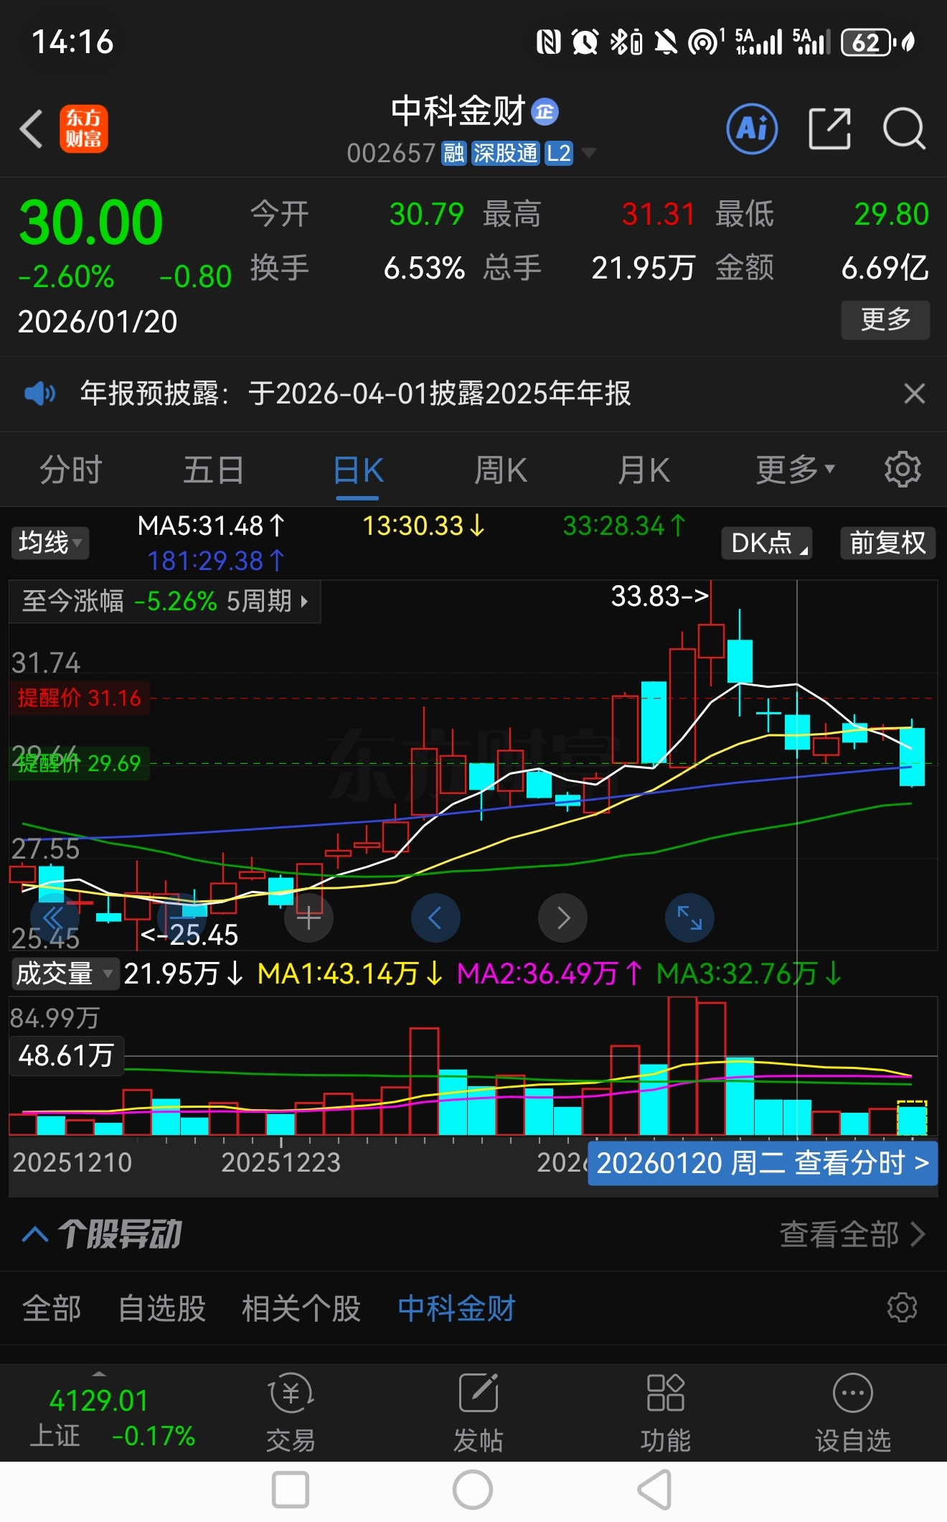Open the search magnifier icon
Screen dimensions: 947x1522
tap(904, 129)
